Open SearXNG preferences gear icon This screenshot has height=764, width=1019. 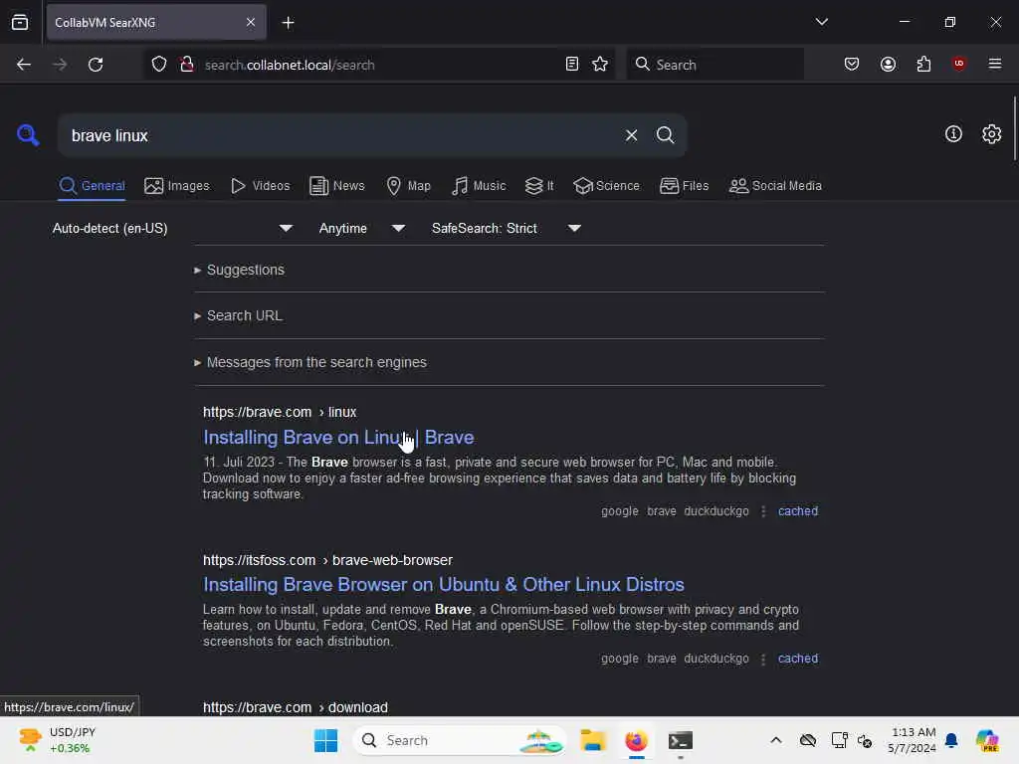click(x=991, y=134)
